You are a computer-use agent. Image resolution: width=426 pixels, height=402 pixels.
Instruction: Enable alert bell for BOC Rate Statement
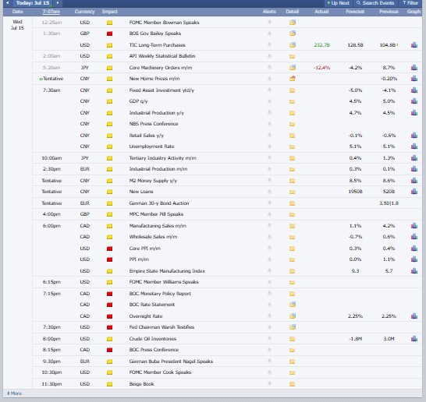pos(269,305)
